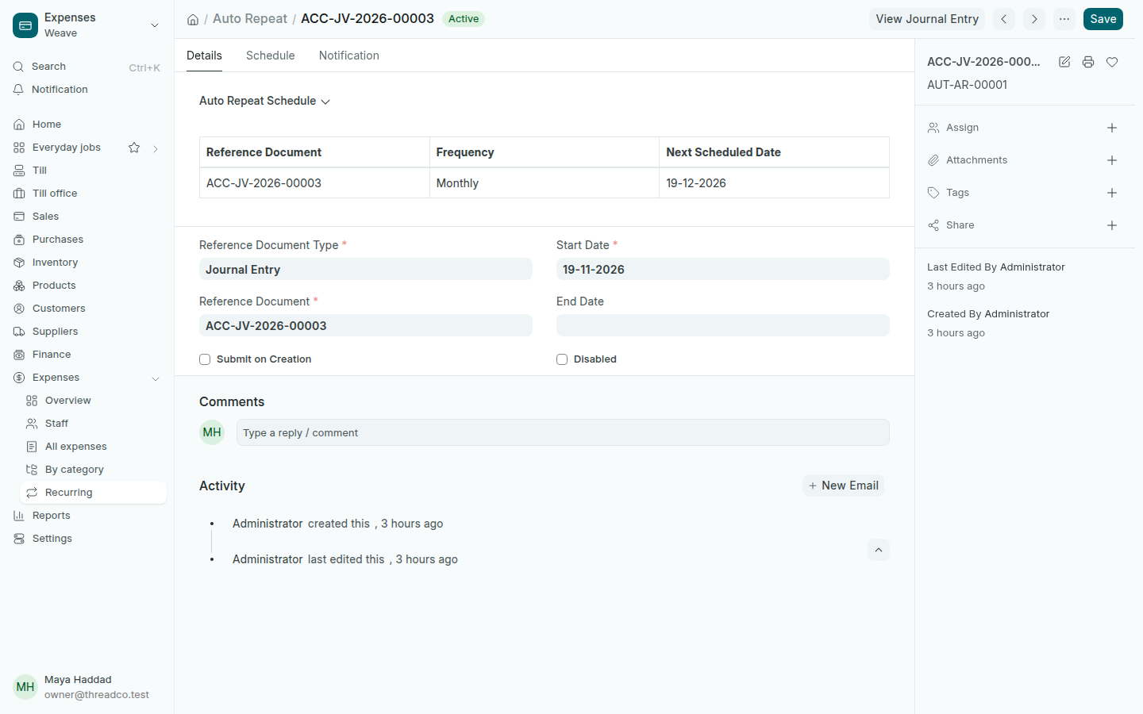Switch to the Details tab
The height and width of the screenshot is (714, 1143).
[x=204, y=56]
